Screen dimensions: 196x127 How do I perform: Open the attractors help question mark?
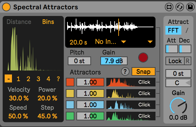coord(125,71)
